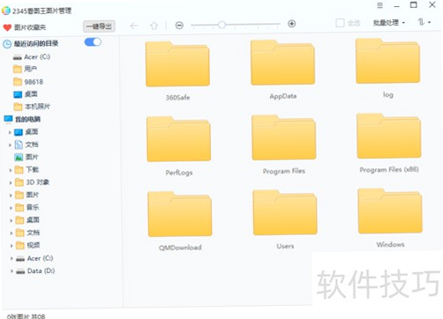This screenshot has height=319, width=443.
Task: Click the clock icon beside 最近访问的目录
Action: [7, 44]
